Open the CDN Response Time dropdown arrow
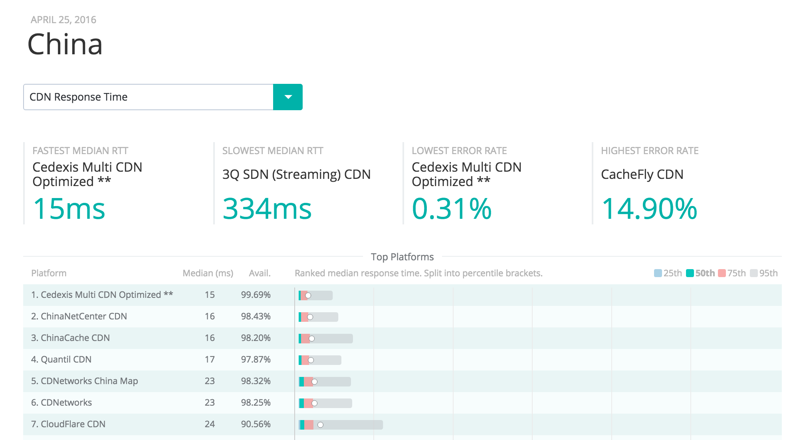Viewport: 789px width, 440px height. tap(288, 97)
